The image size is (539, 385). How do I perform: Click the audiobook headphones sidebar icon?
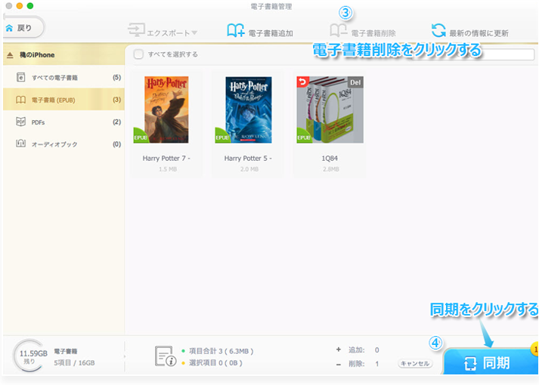click(x=20, y=143)
